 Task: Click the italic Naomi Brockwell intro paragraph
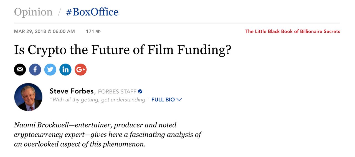[x=108, y=134]
